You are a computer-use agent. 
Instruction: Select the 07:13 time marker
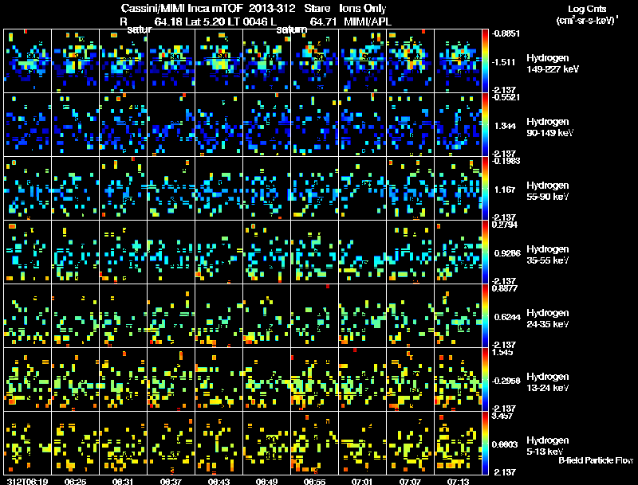click(x=458, y=481)
